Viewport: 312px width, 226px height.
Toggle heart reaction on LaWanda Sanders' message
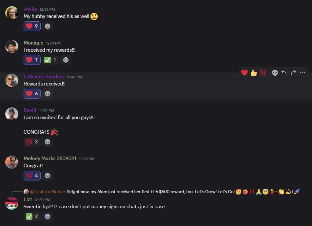click(32, 94)
